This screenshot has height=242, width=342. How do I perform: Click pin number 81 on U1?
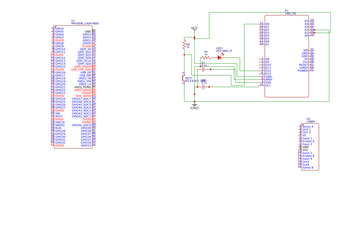pos(94,30)
